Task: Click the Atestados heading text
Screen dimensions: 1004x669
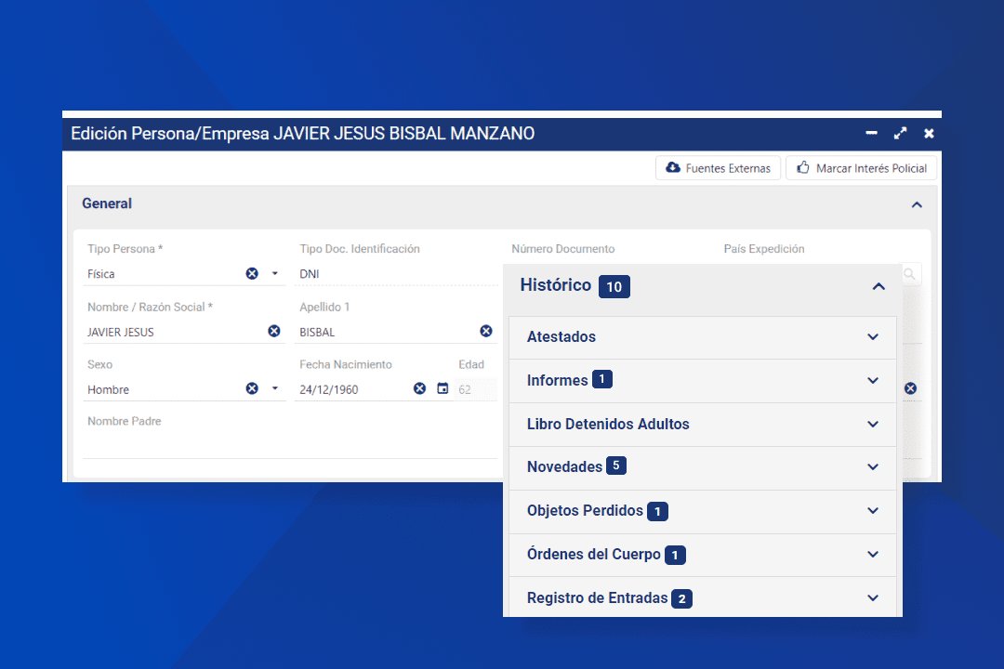Action: (561, 336)
